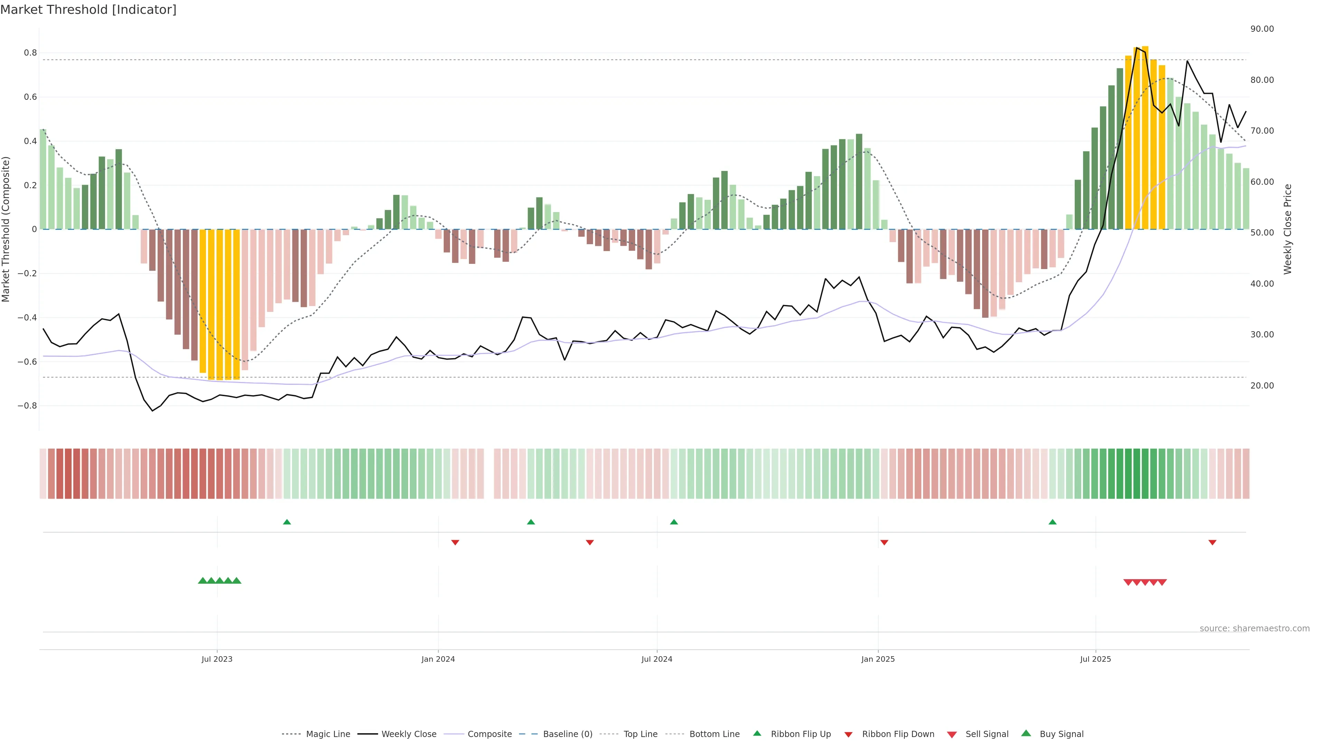This screenshot has height=746, width=1327.
Task: Click the red flip-down marker near Jan 2025
Action: pos(884,542)
